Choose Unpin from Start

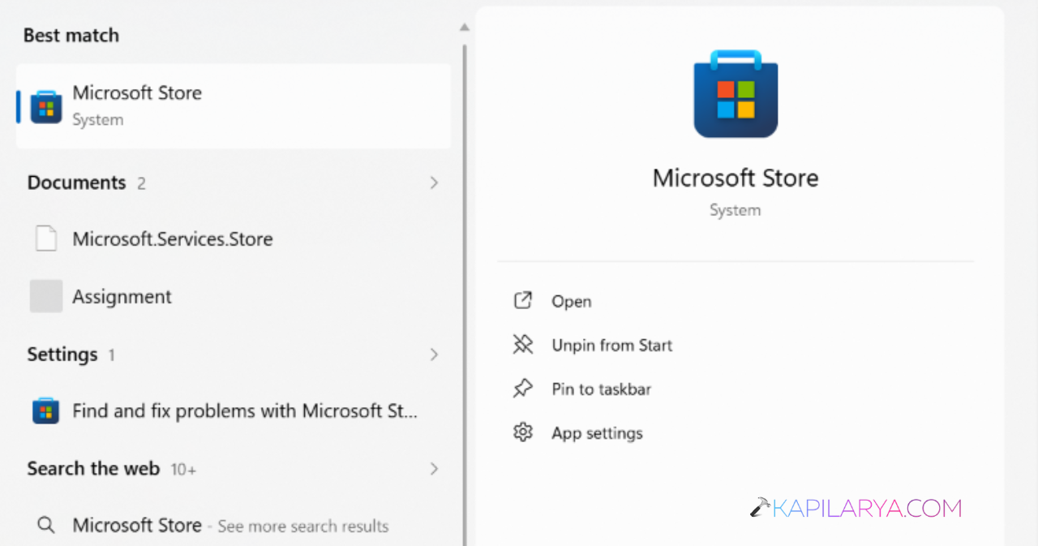[x=612, y=345]
